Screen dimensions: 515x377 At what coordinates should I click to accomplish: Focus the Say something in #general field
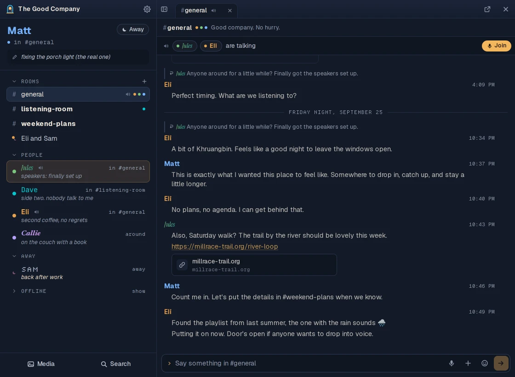click(309, 363)
